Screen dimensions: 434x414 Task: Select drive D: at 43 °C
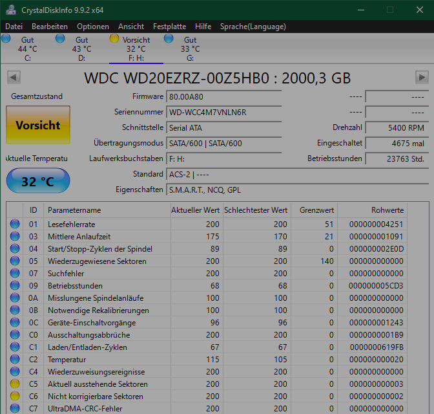click(81, 49)
